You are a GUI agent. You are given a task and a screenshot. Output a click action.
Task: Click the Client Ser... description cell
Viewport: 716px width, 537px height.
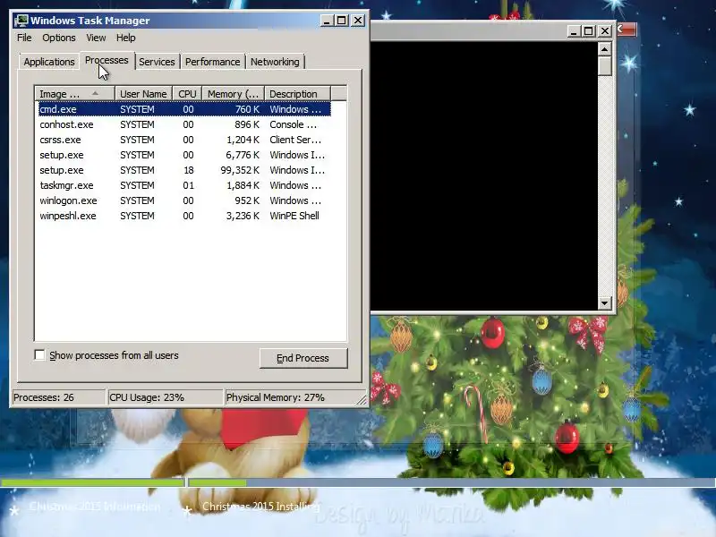point(295,140)
